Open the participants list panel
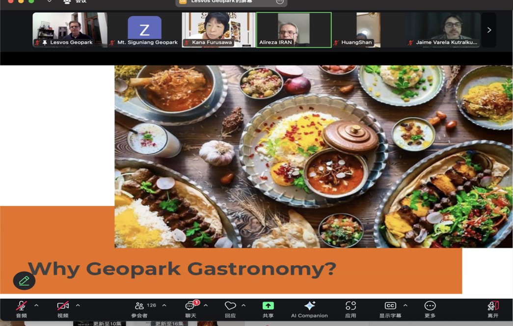 click(x=140, y=306)
